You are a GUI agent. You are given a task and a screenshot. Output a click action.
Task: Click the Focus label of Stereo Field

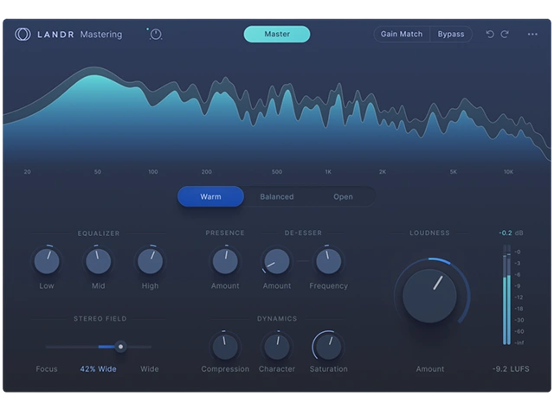(47, 369)
